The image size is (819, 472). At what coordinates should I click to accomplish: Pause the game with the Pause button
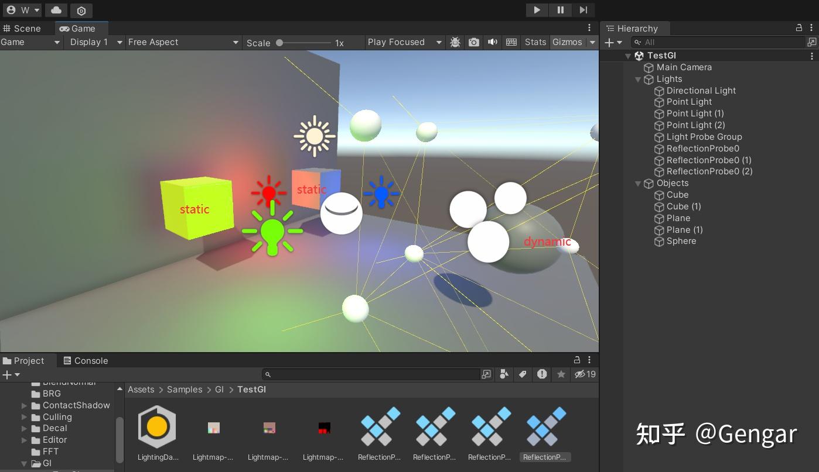[560, 10]
